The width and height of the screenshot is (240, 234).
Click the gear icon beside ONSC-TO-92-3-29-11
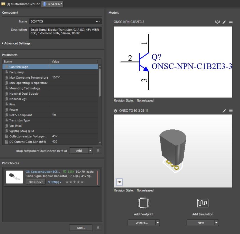pyautogui.click(x=115, y=111)
